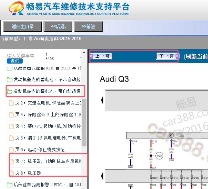Click the 10 reference box in the diagram
208x189 pixels.
171,160
